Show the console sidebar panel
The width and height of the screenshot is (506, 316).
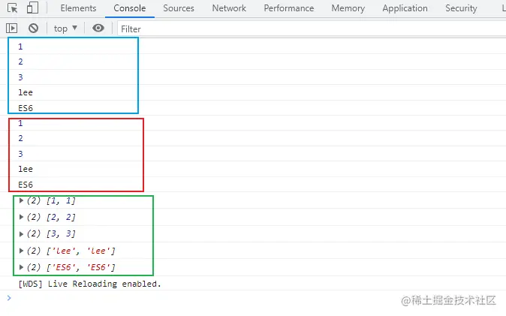12,28
